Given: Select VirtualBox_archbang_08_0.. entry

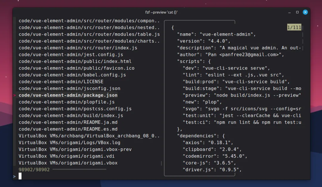Looking at the screenshot, I should 89,136.
